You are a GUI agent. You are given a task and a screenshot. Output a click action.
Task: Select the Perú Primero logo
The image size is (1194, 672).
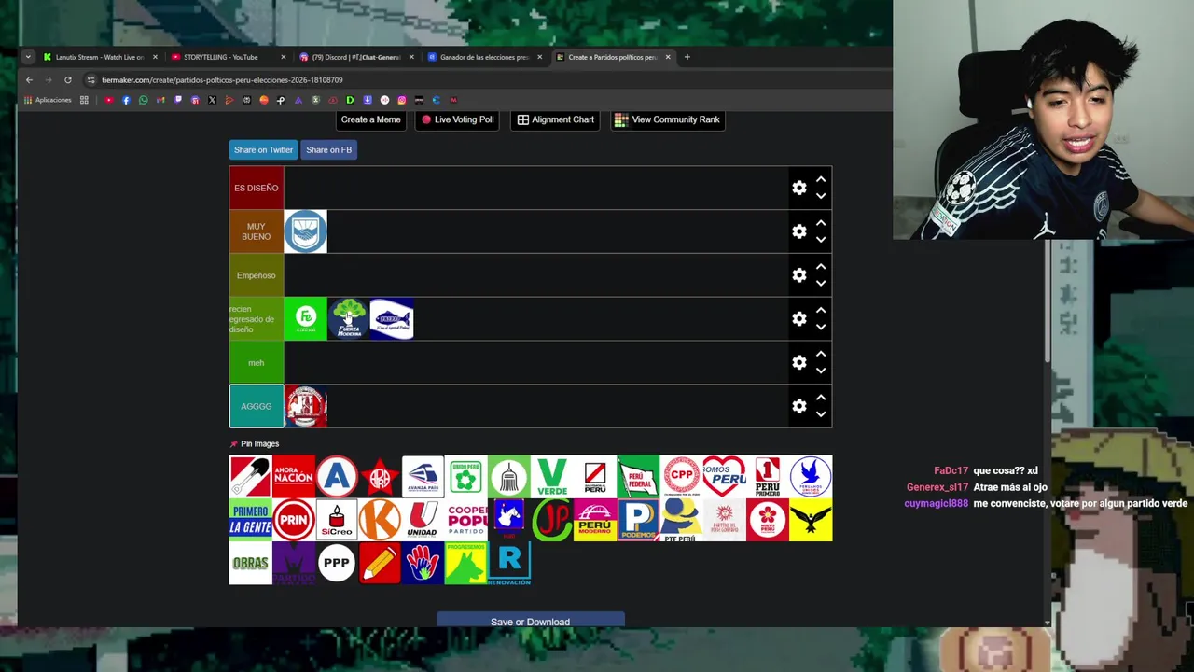[767, 477]
